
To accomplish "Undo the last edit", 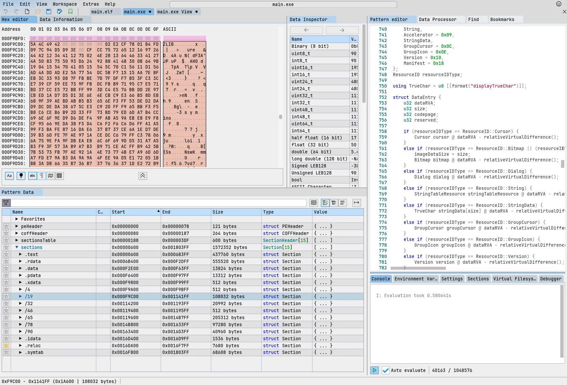I will coord(6,12).
